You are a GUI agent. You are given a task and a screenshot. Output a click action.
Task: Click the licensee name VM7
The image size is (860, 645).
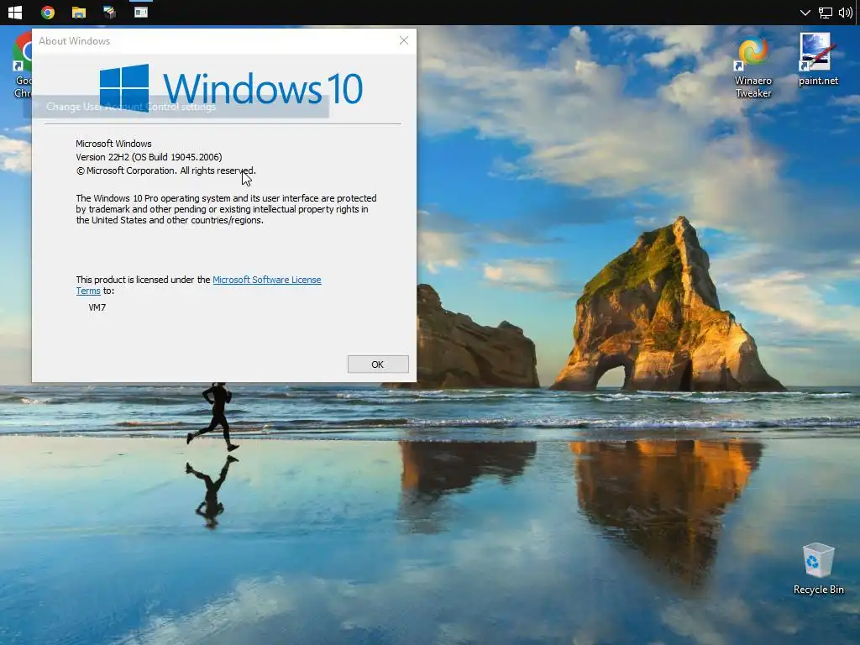97,307
